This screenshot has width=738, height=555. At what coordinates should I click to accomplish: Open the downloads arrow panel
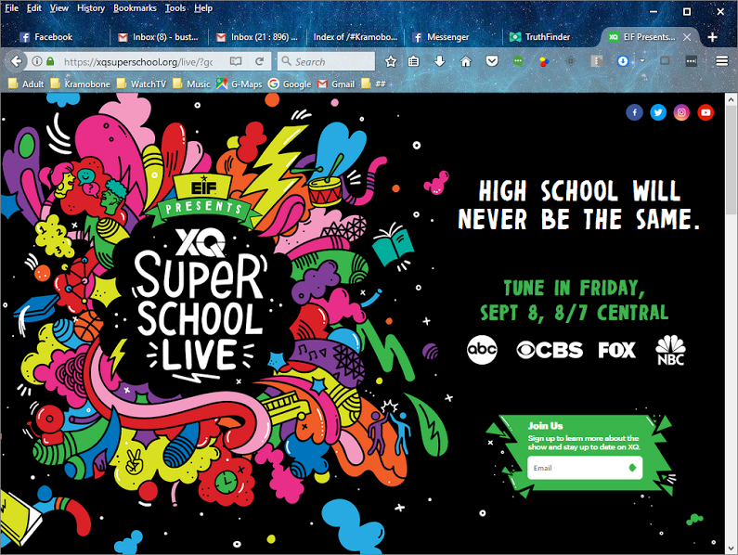tap(440, 61)
